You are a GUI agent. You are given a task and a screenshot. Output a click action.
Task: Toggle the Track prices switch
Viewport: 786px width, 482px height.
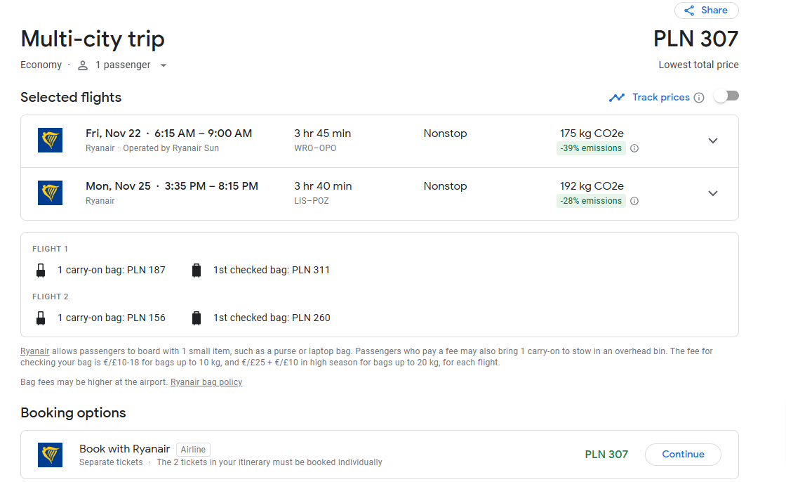(x=726, y=96)
